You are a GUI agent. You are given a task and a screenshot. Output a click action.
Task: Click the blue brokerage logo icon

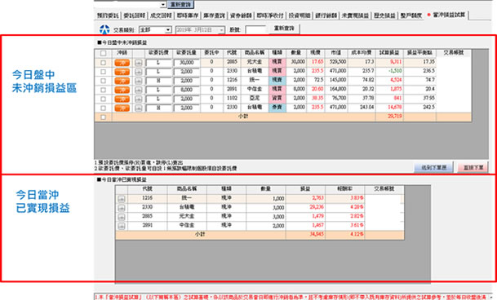coord(104,29)
